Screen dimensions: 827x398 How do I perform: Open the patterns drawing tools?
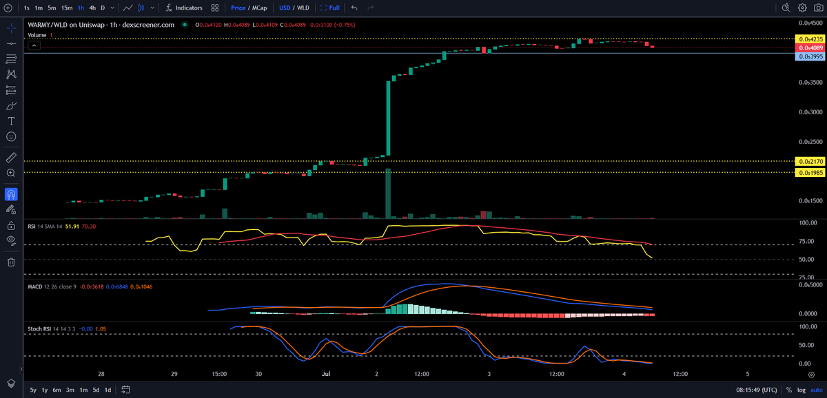tap(11, 74)
